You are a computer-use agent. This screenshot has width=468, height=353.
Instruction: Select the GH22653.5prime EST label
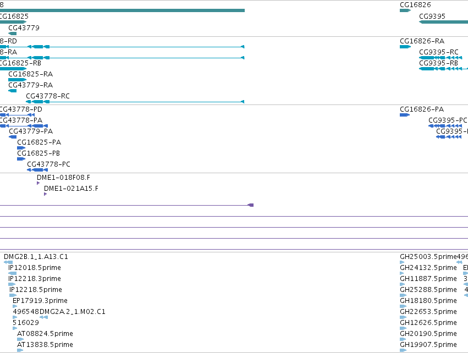point(428,312)
